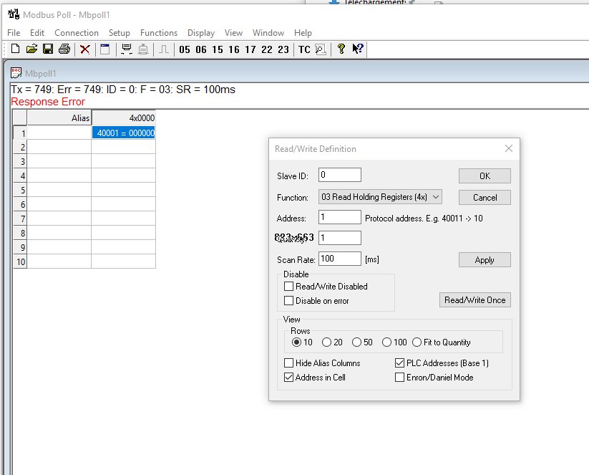Open the Window menu
Screen dimensions: 589x475
click(x=268, y=33)
